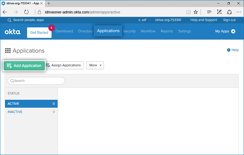Click the browser refresh icon
This screenshot has height=155, width=244.
[x=27, y=12]
